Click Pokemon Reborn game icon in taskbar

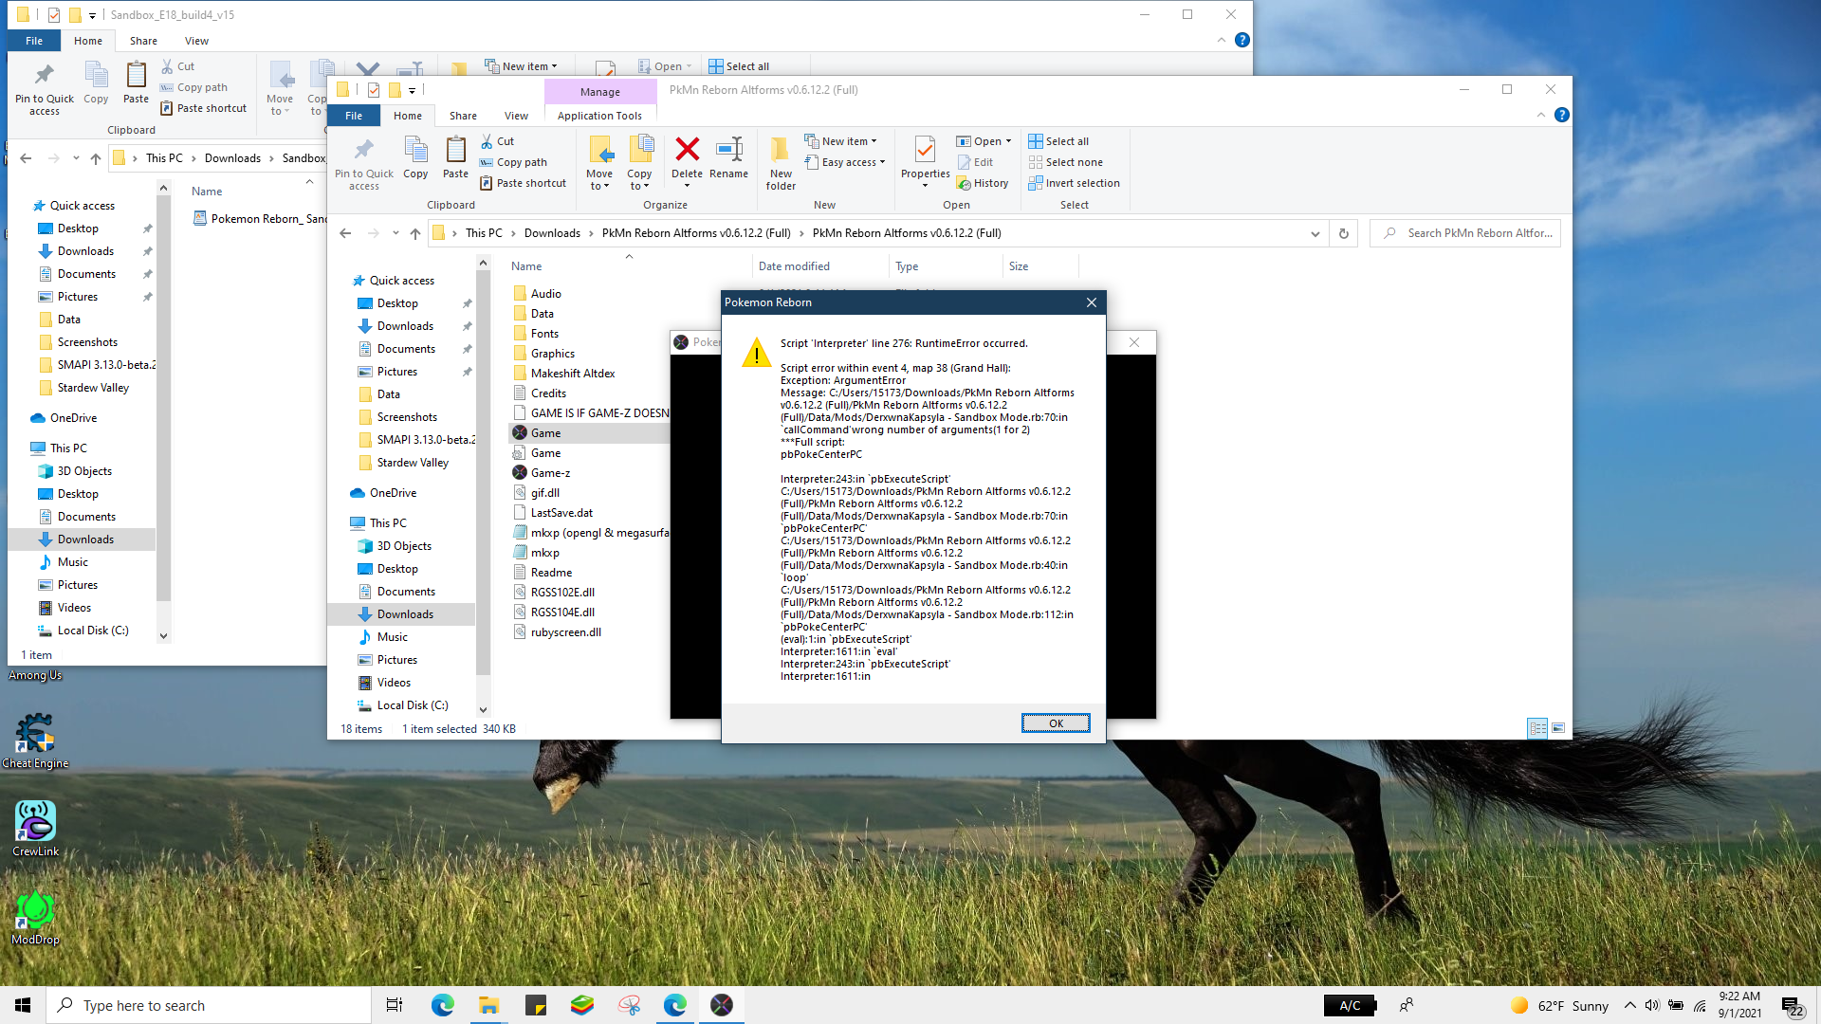(x=721, y=1005)
